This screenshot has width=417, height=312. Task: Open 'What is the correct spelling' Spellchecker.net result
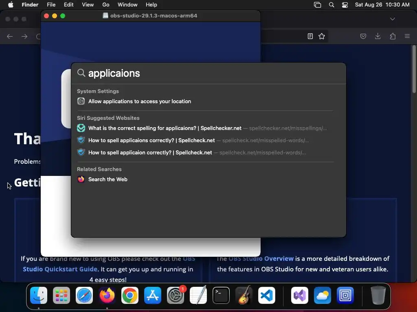point(205,128)
